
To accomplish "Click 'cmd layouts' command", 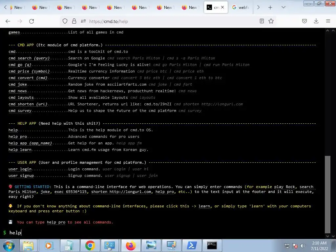I will click(21, 97).
